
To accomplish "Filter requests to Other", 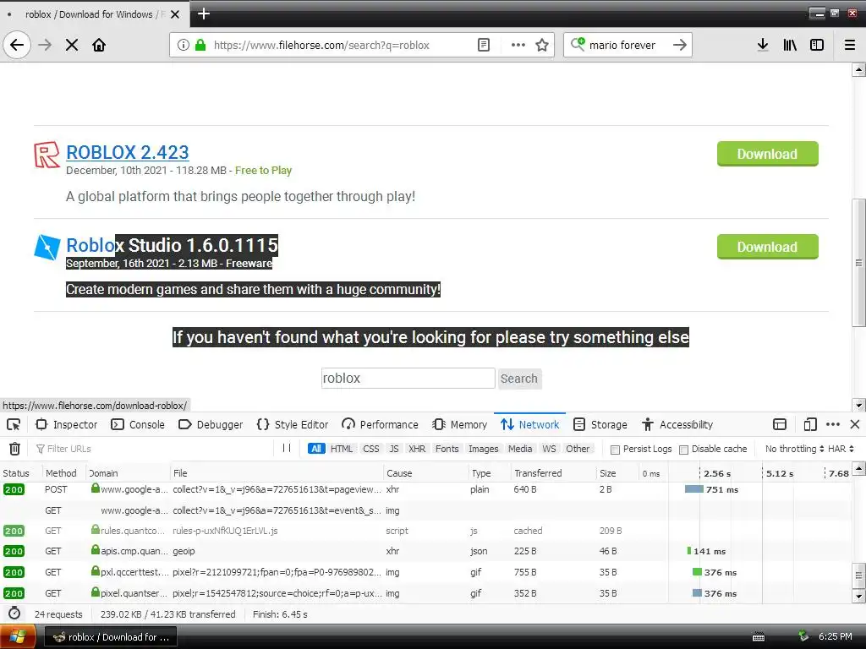I will pos(578,449).
